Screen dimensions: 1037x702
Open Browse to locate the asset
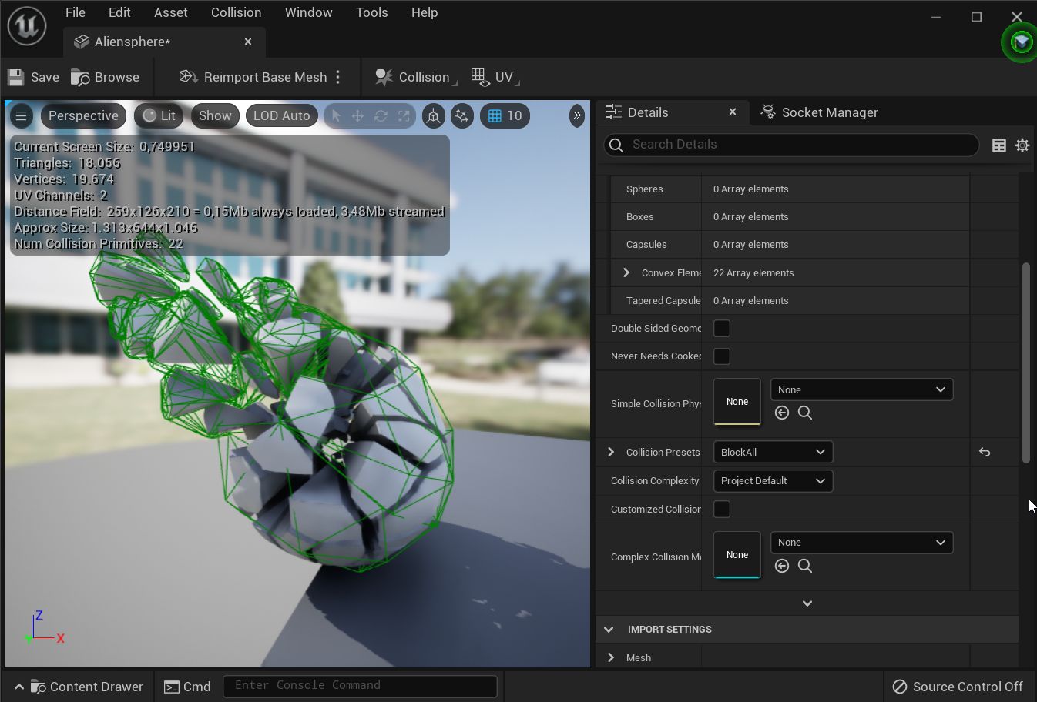point(106,77)
